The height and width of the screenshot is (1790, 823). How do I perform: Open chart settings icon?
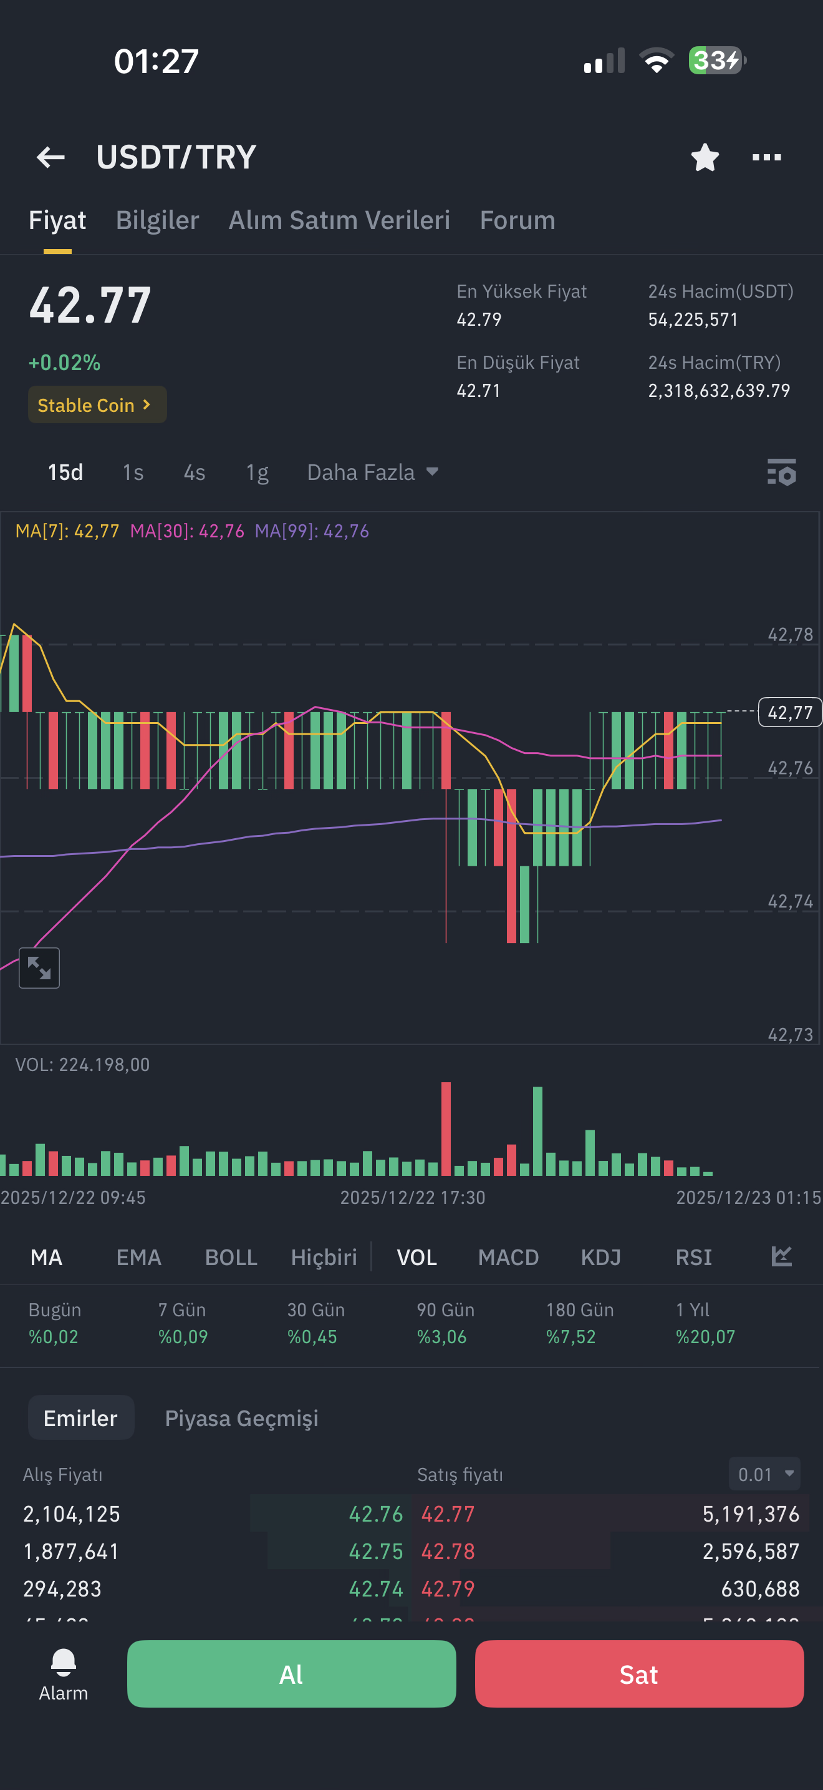[781, 472]
